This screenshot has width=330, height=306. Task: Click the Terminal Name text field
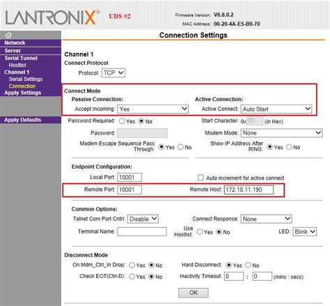point(142,231)
